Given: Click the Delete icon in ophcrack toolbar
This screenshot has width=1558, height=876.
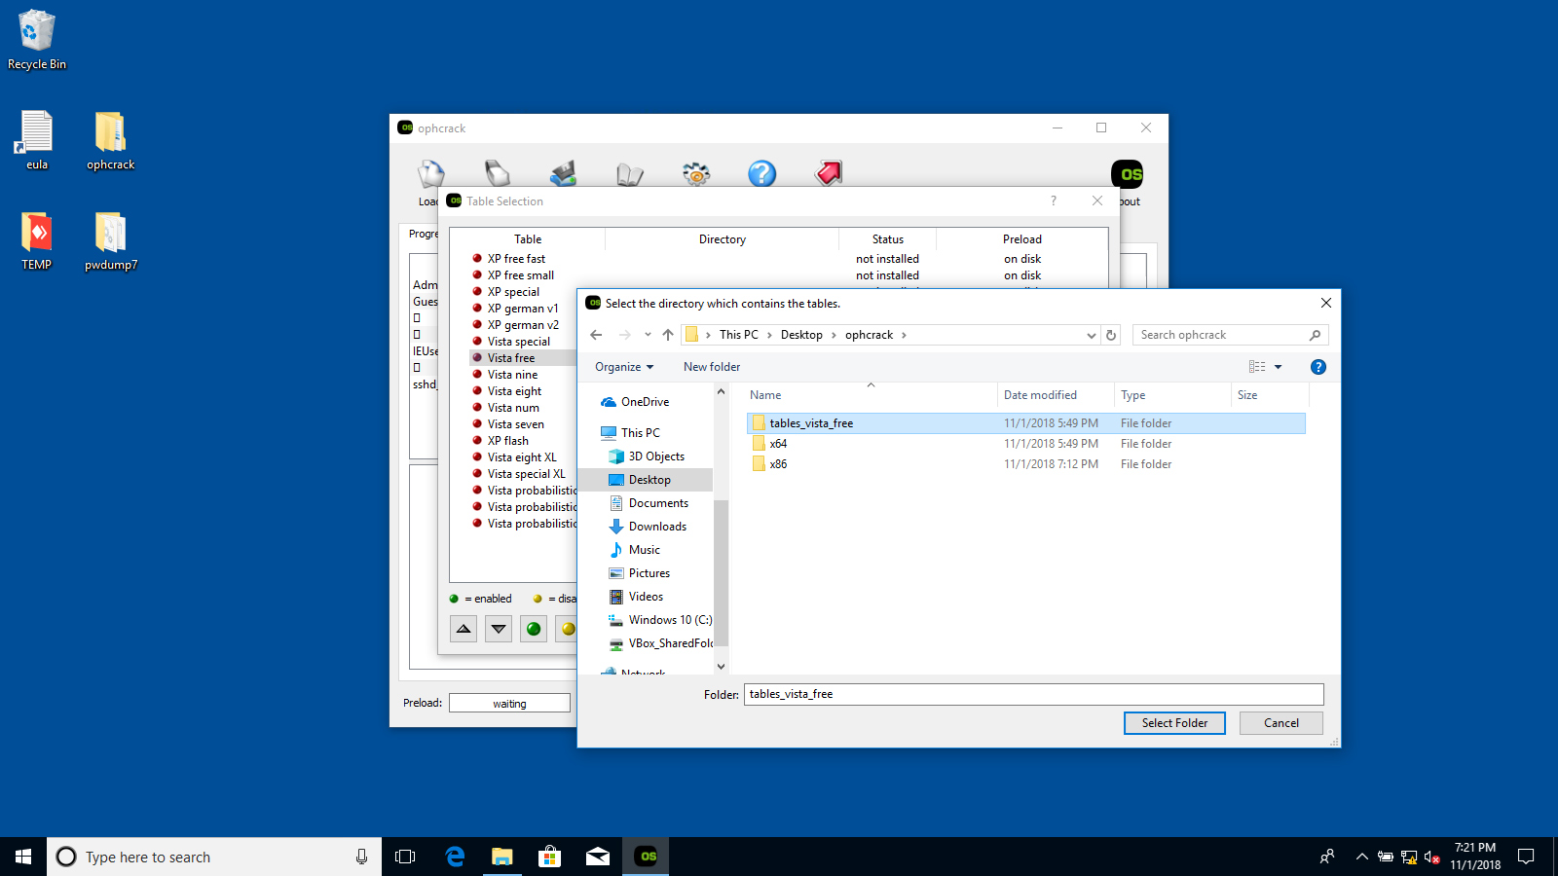Looking at the screenshot, I should (x=498, y=173).
